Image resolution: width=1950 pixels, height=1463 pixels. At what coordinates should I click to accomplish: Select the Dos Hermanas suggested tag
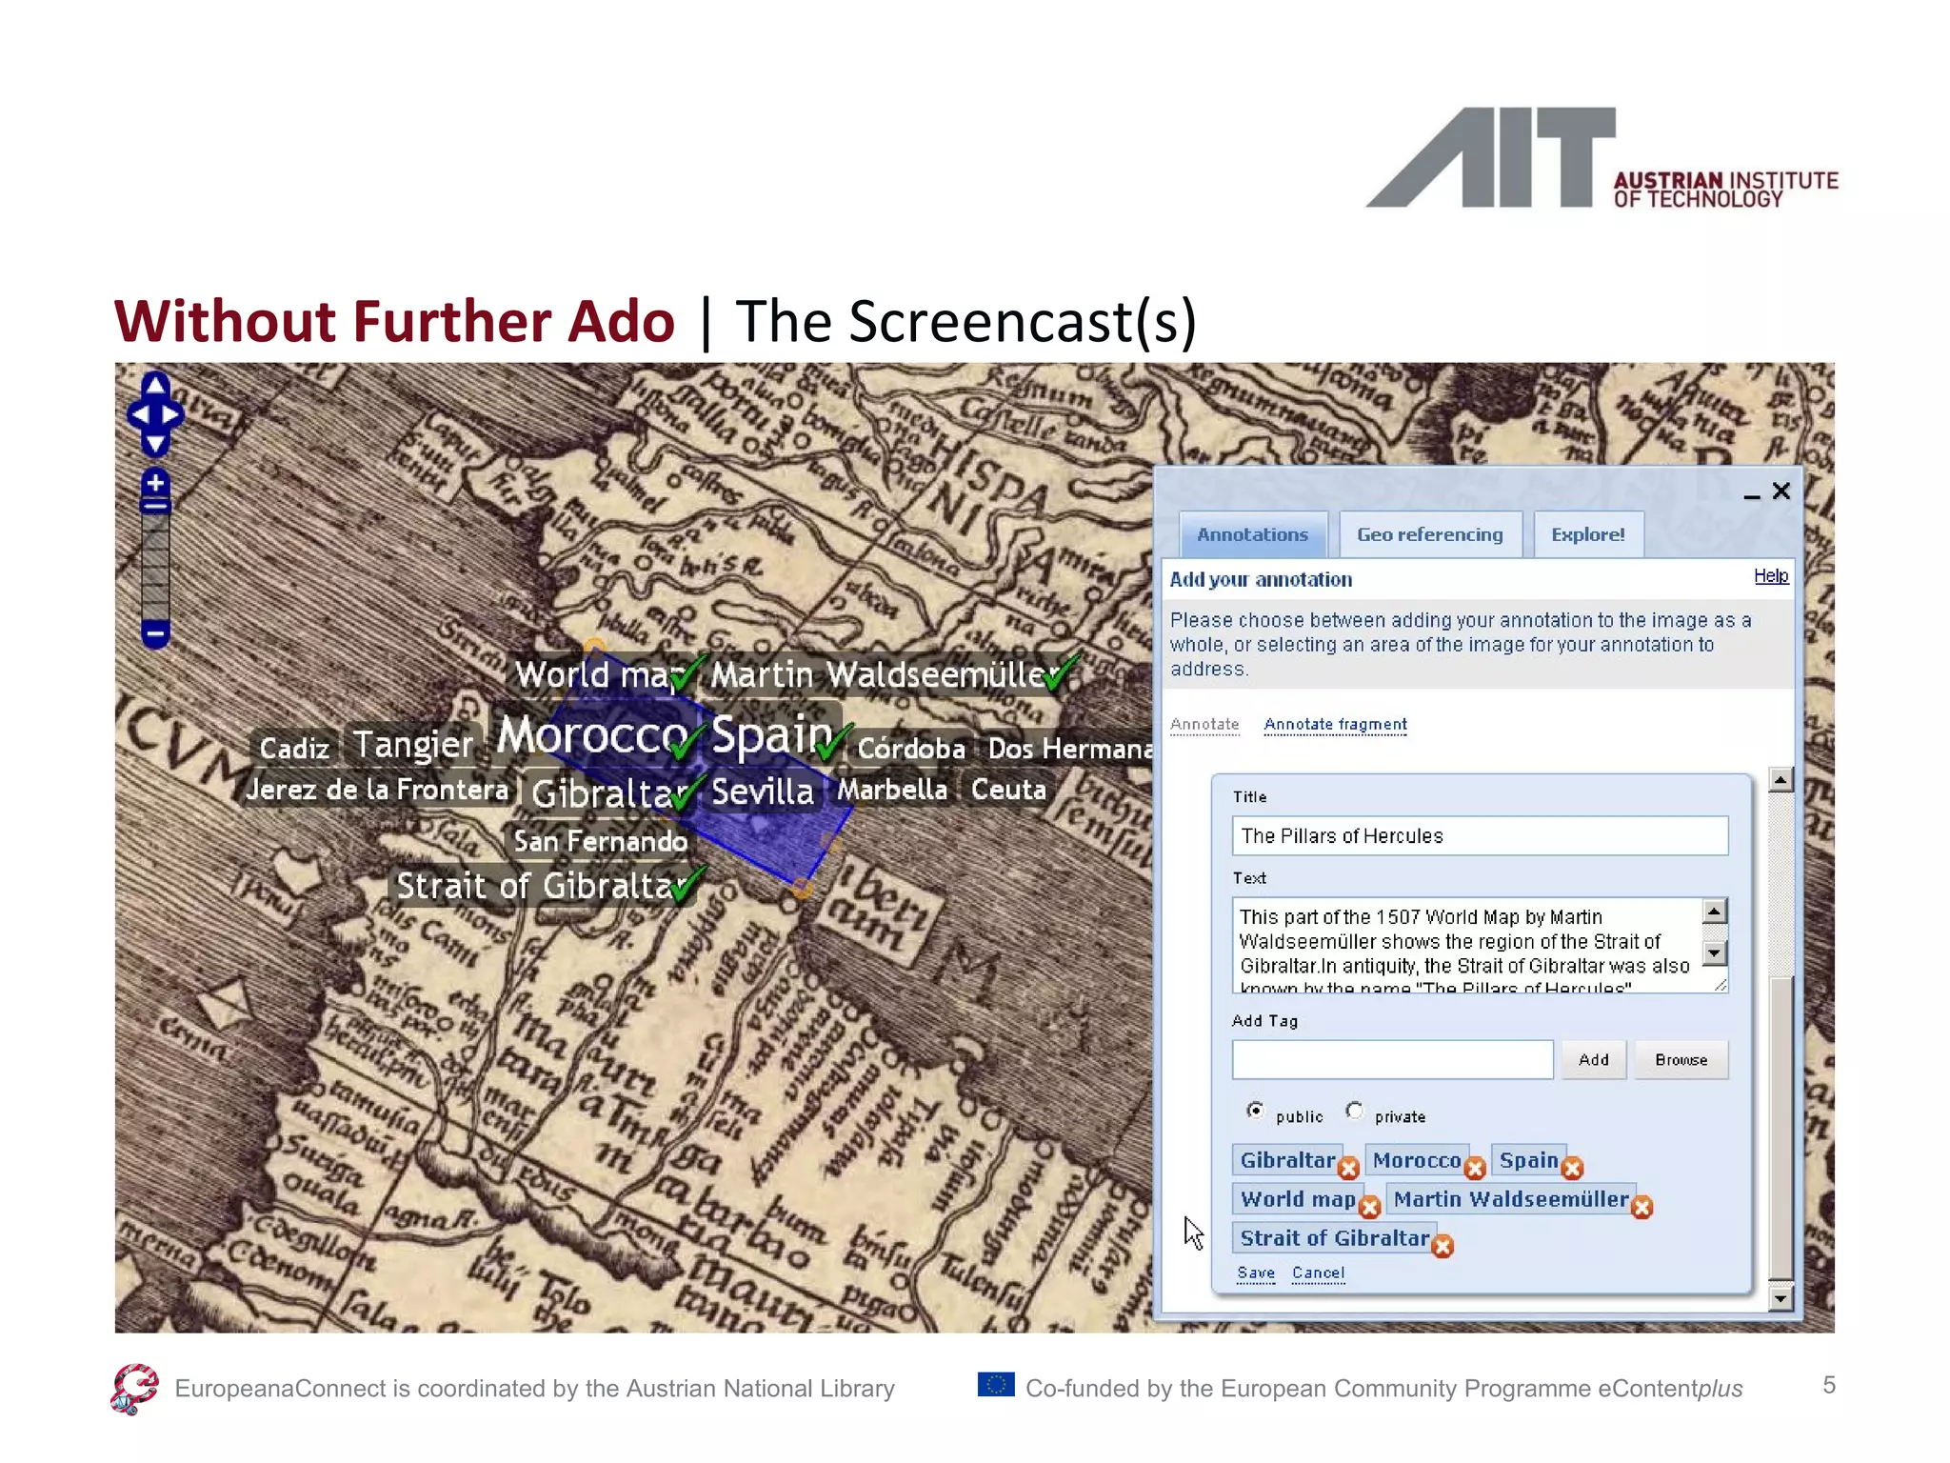point(1069,748)
